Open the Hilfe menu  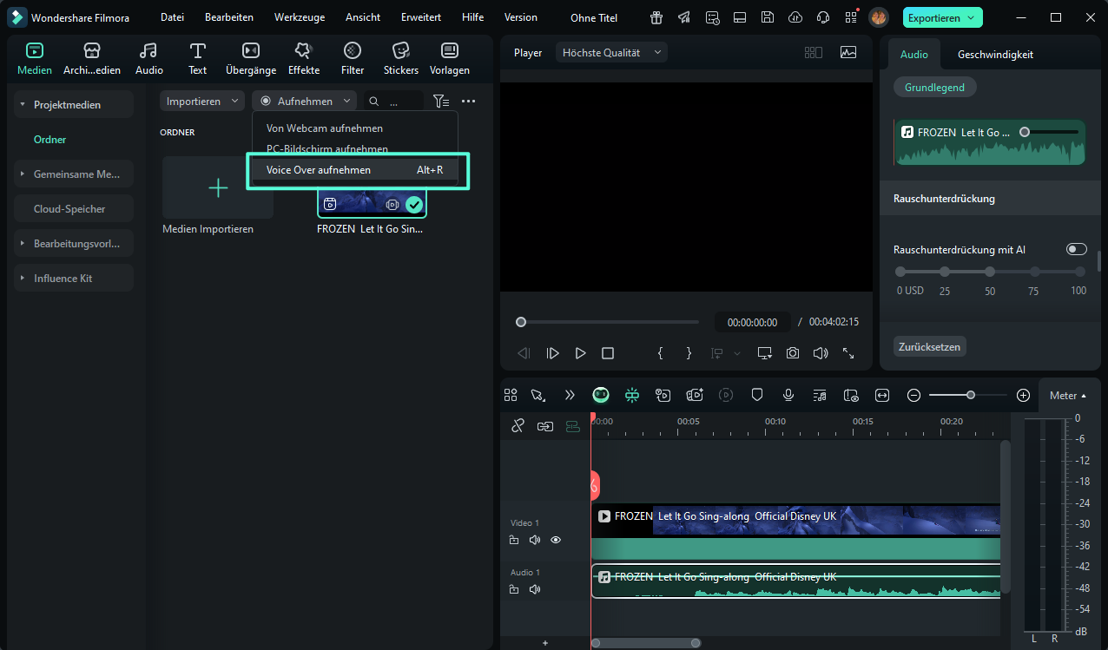pyautogui.click(x=473, y=17)
